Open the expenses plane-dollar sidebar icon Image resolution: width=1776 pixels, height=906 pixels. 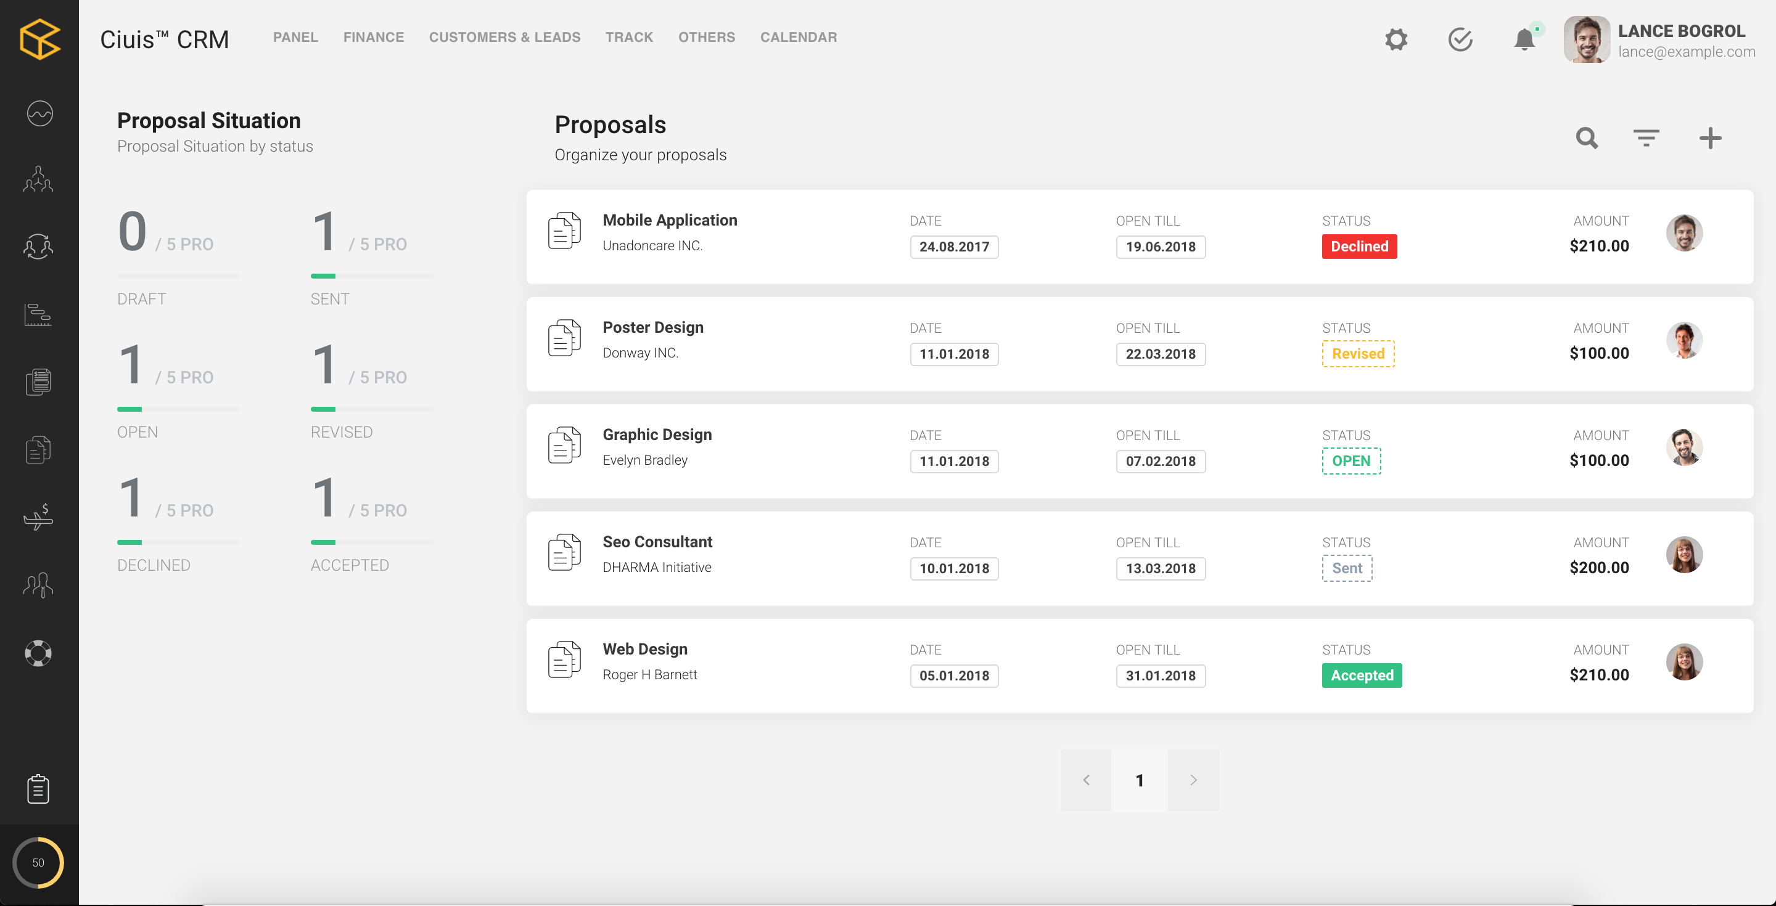(39, 516)
